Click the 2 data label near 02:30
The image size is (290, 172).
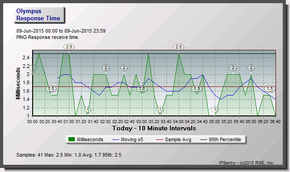[x=124, y=68]
